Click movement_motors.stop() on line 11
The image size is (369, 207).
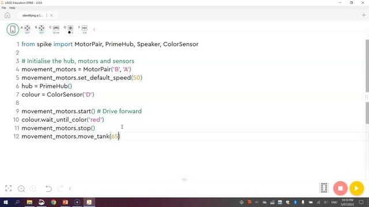coord(58,128)
